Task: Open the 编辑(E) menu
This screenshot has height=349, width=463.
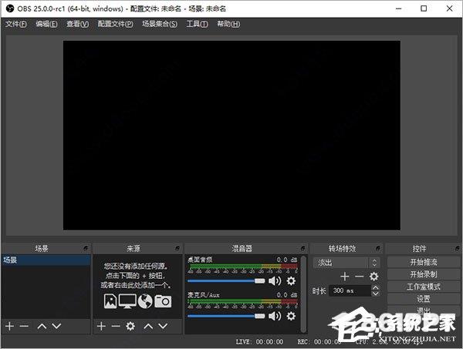Action: pyautogui.click(x=46, y=24)
